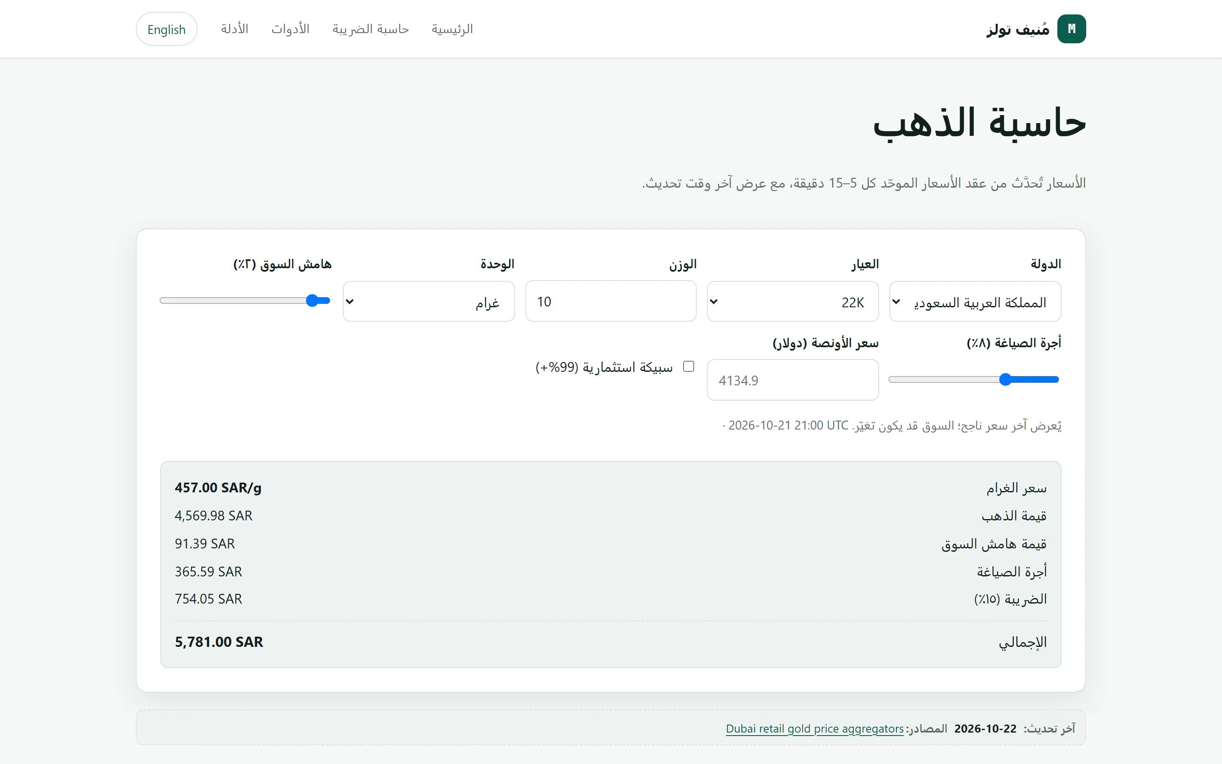Click the الضريبة (٪١٥) tax label
The height and width of the screenshot is (764, 1222).
point(1010,599)
